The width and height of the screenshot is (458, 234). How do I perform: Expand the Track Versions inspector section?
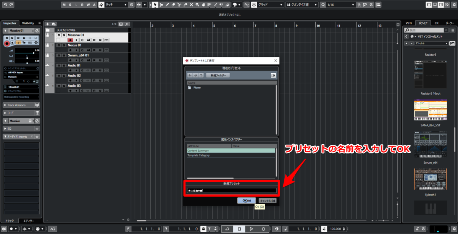click(21, 105)
